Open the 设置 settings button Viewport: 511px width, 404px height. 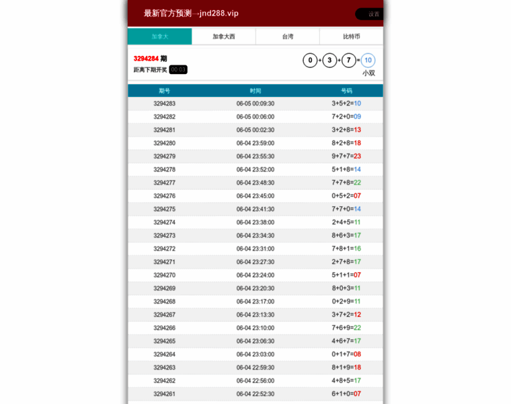[369, 14]
